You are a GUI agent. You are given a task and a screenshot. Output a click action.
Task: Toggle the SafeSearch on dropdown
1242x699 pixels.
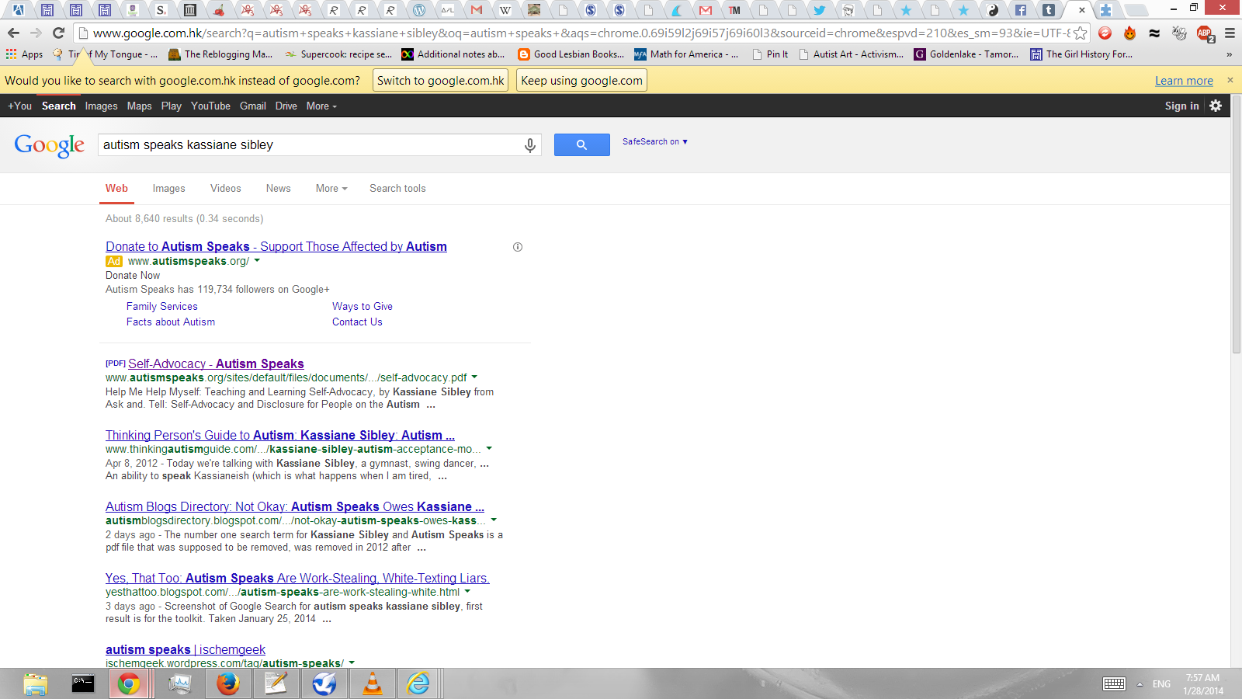[655, 141]
